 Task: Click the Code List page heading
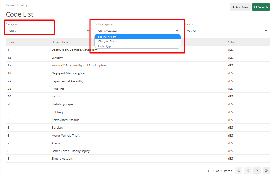click(x=20, y=14)
